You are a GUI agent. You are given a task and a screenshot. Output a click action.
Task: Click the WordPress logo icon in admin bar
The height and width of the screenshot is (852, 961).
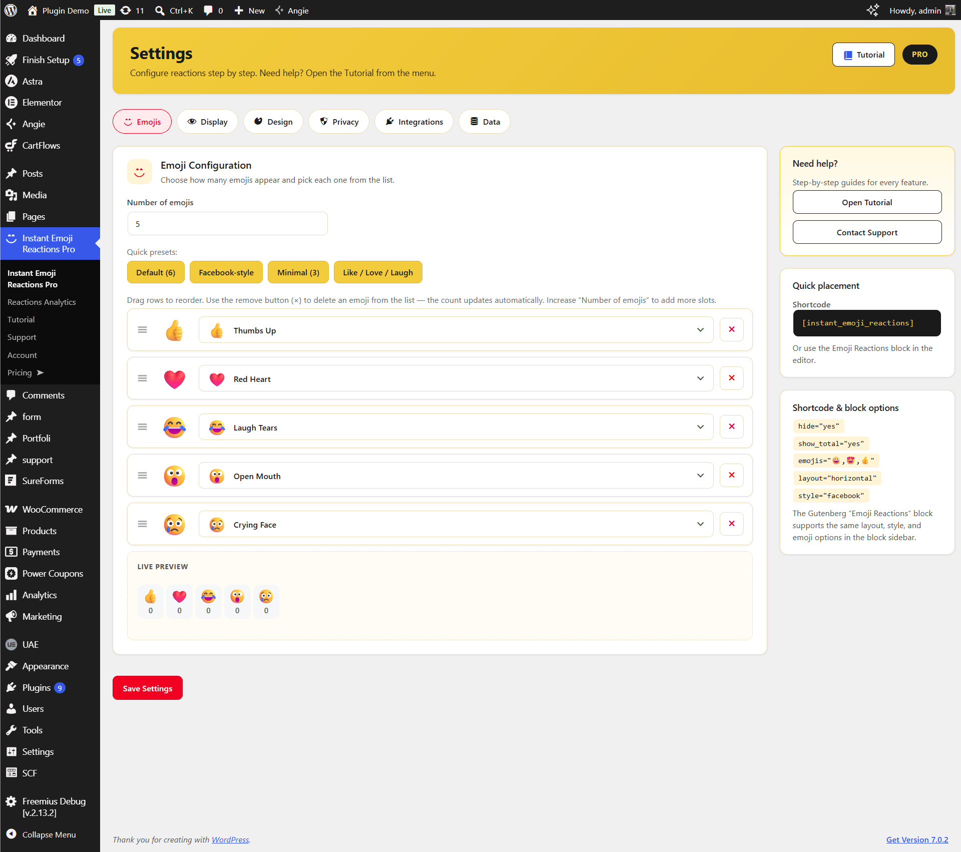11,10
